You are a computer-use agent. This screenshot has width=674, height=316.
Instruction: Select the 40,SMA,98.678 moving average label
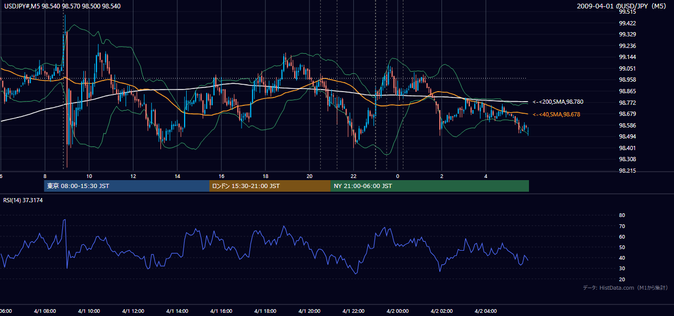coord(556,114)
